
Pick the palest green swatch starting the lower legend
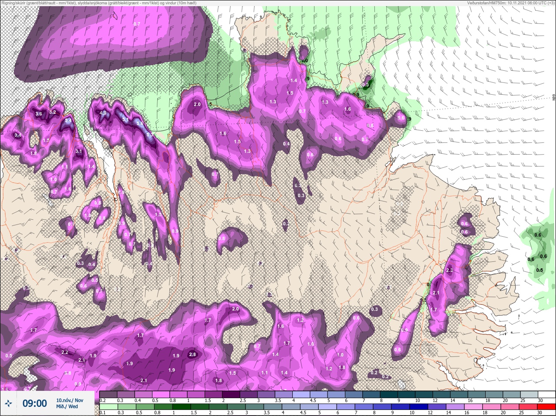coord(108,407)
